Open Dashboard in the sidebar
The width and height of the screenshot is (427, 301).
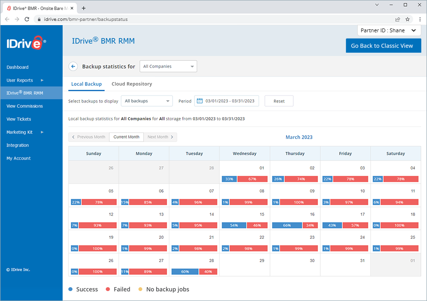coord(18,67)
